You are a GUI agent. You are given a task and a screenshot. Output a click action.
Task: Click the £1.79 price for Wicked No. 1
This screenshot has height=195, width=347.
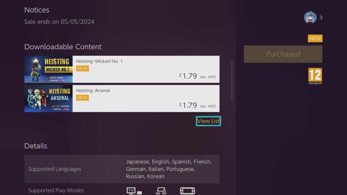[189, 76]
